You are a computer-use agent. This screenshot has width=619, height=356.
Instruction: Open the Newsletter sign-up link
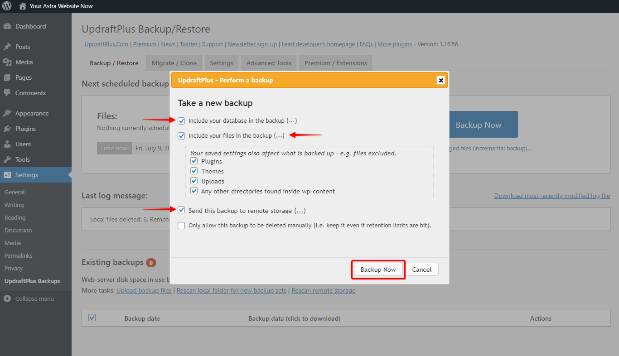[x=252, y=44]
